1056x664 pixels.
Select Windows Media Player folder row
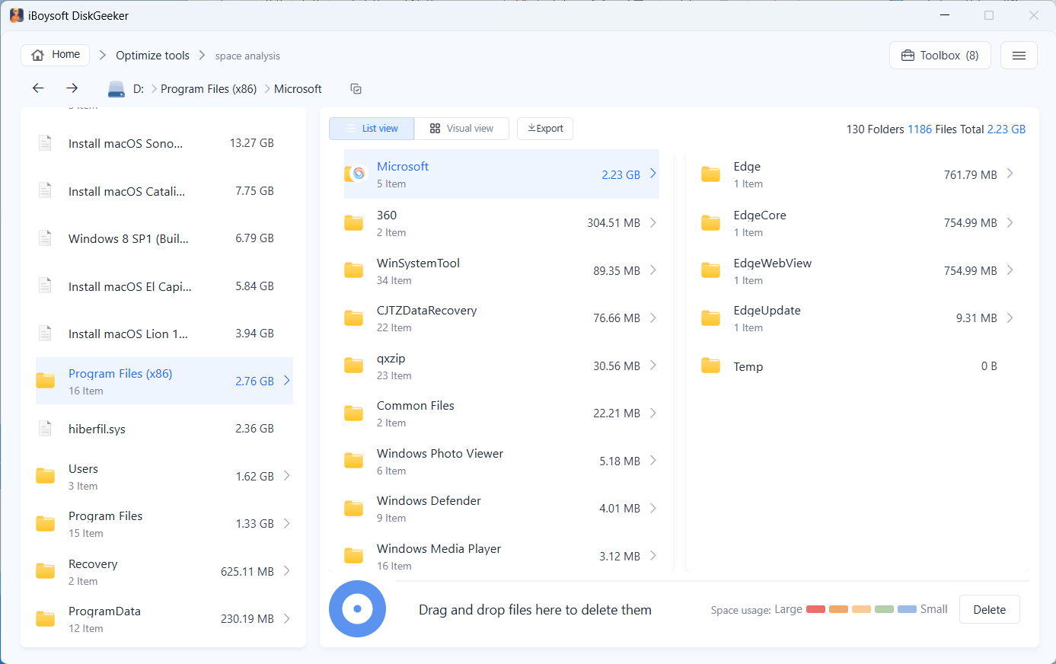click(502, 557)
